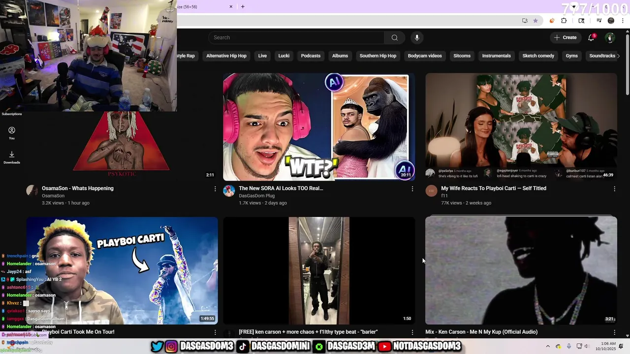
Task: Open options for Me N My Kup mix
Action: click(x=614, y=332)
